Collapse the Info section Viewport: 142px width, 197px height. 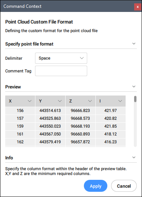(x=134, y=157)
